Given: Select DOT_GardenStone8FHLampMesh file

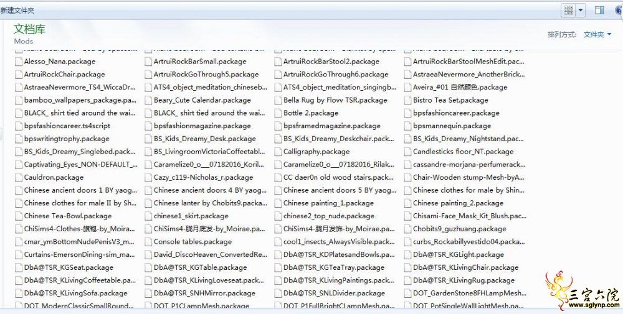Looking at the screenshot, I should 469,293.
